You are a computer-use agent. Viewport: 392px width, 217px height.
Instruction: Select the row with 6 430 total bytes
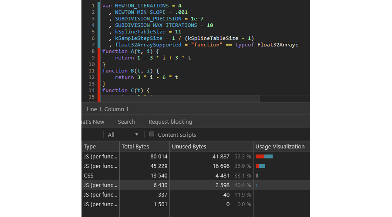(196, 185)
